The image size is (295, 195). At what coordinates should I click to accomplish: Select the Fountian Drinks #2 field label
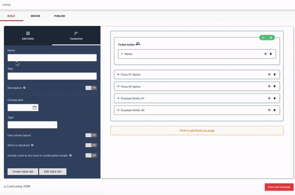(133, 110)
